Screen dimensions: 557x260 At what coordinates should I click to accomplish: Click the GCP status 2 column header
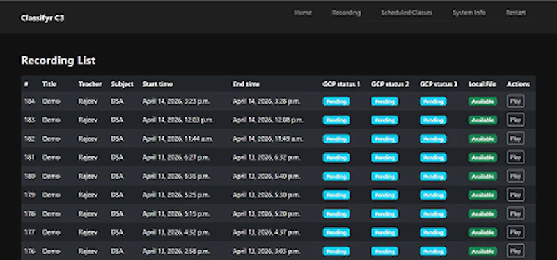coord(390,84)
